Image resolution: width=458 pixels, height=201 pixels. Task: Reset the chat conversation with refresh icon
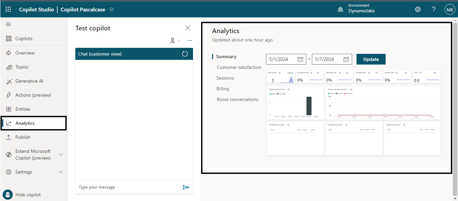pos(185,54)
